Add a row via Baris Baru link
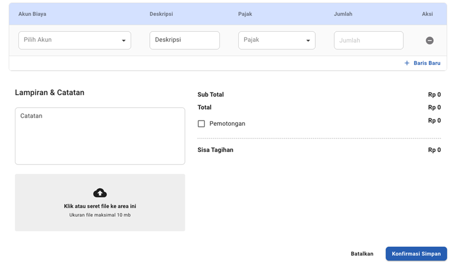Image resolution: width=455 pixels, height=273 pixels. (x=426, y=63)
